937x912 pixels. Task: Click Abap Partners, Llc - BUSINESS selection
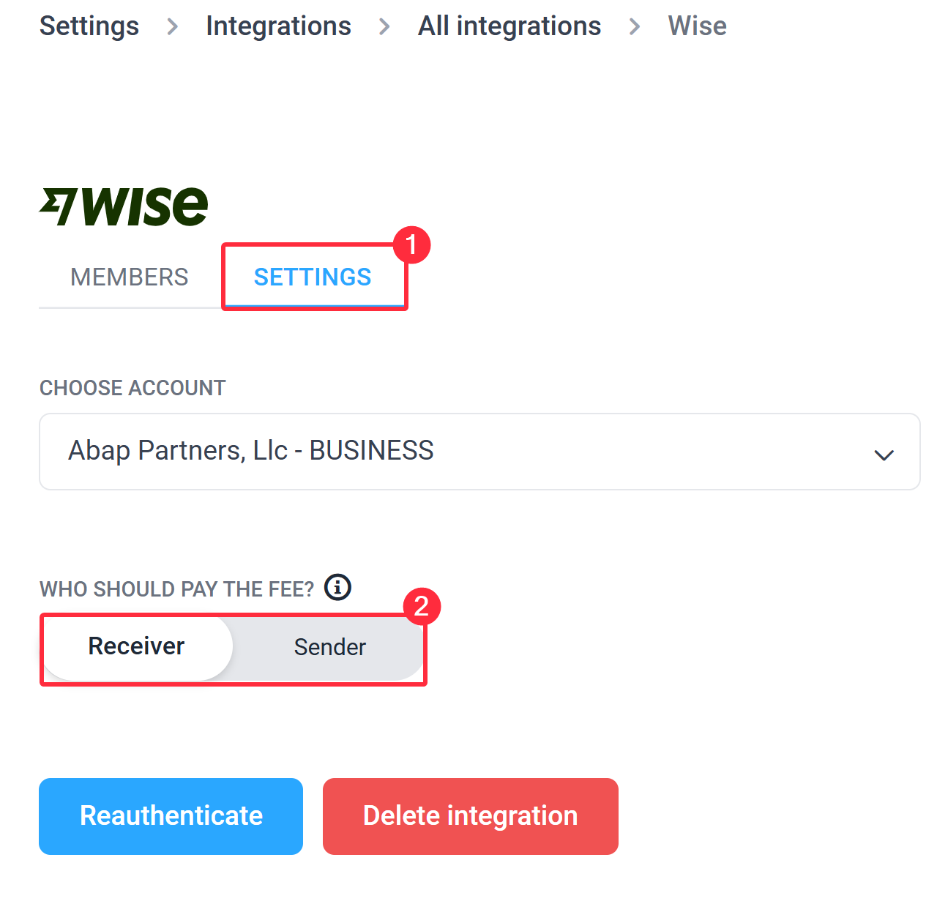(x=251, y=451)
